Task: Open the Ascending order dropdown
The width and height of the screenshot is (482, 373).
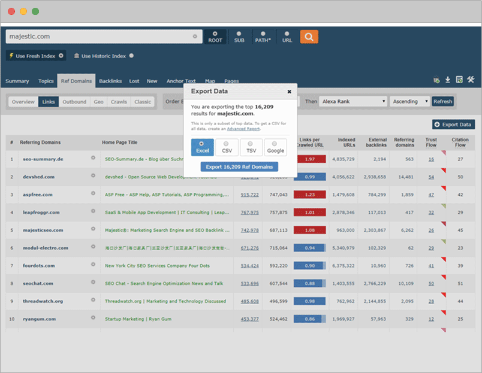Action: 410,101
